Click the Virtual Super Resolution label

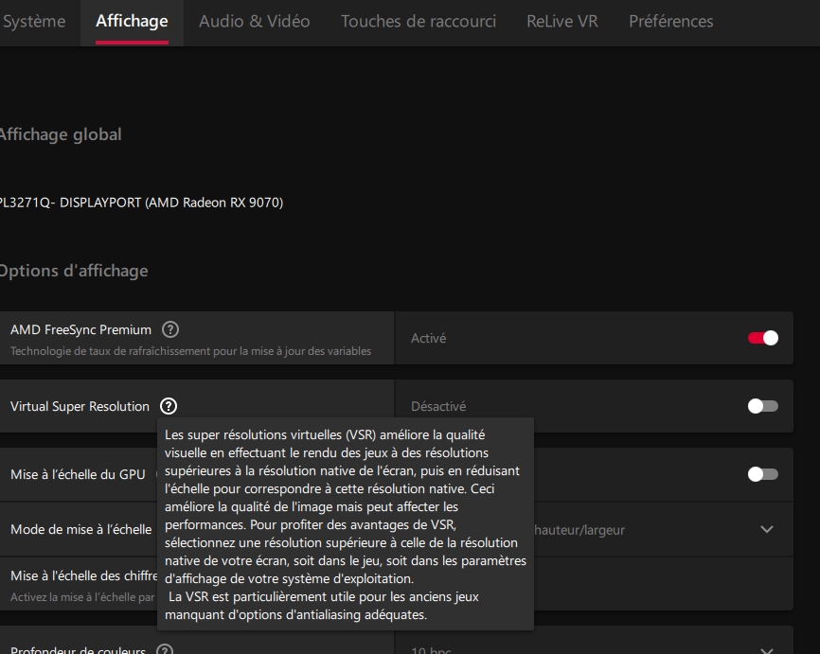click(80, 406)
